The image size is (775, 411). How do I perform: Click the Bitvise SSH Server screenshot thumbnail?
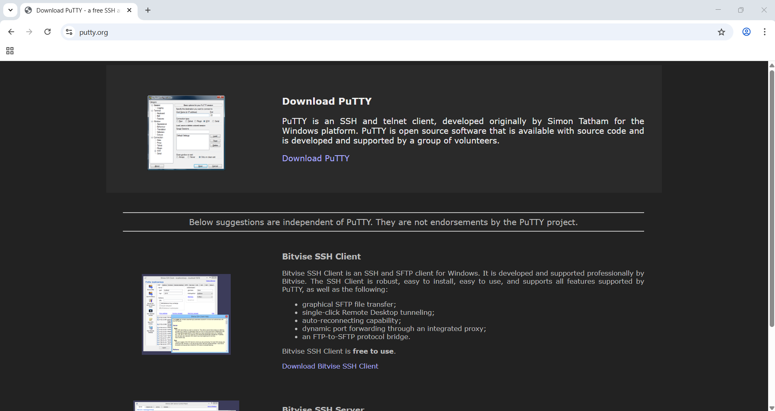(x=186, y=406)
